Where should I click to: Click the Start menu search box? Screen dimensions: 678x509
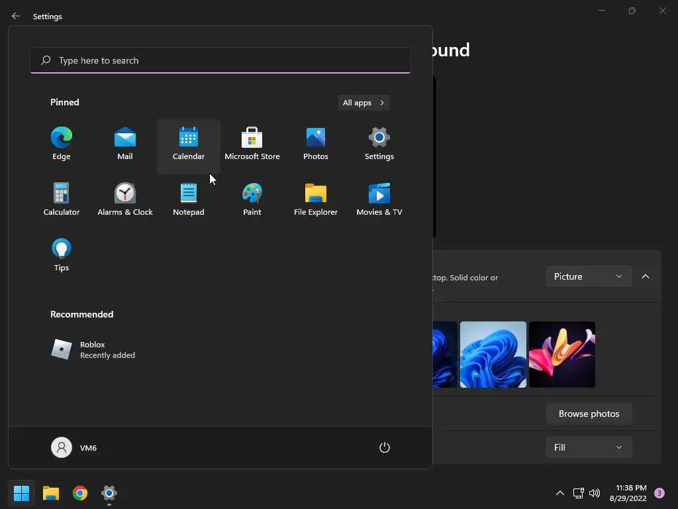tap(220, 60)
